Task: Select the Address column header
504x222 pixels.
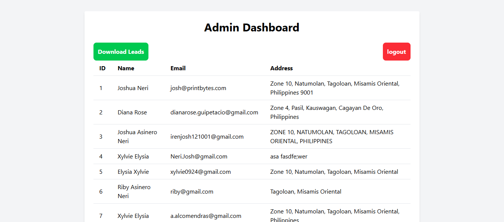Action: coord(281,68)
